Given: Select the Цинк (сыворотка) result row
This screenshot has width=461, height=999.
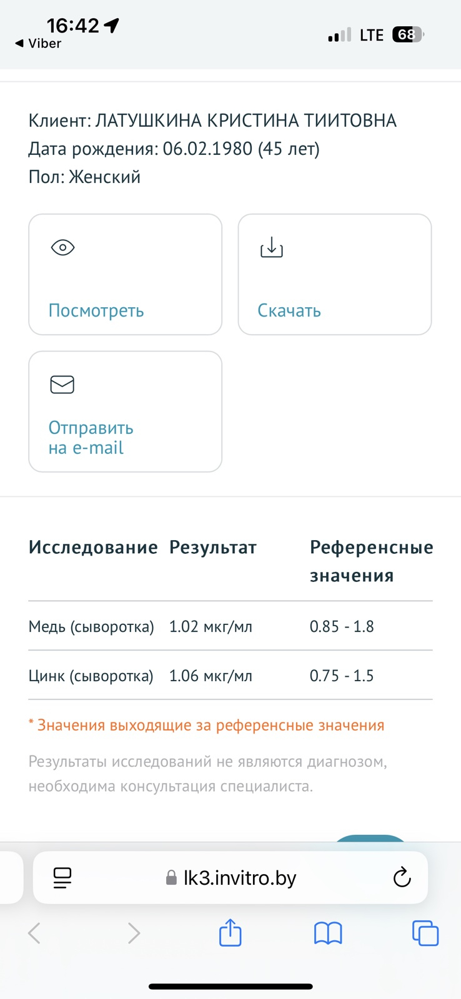Looking at the screenshot, I should tap(230, 676).
